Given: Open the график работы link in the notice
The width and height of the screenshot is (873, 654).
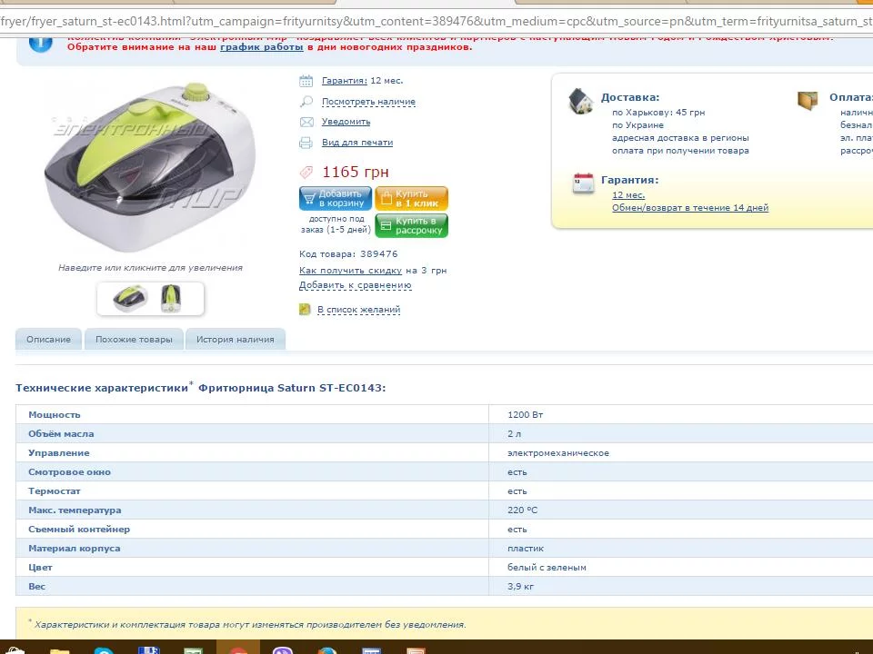Looking at the screenshot, I should [262, 47].
